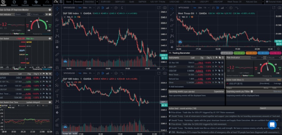Click Save layout button
Image resolution: width=282 pixels, height=135 pixels.
point(69,2)
